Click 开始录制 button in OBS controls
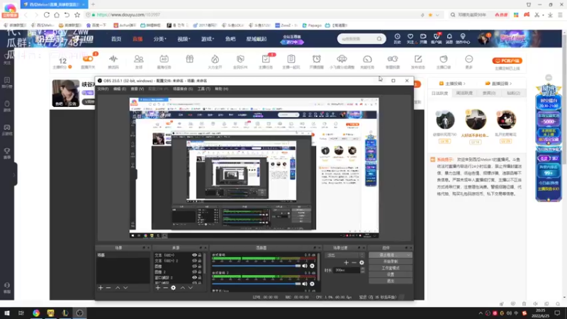 tap(391, 262)
